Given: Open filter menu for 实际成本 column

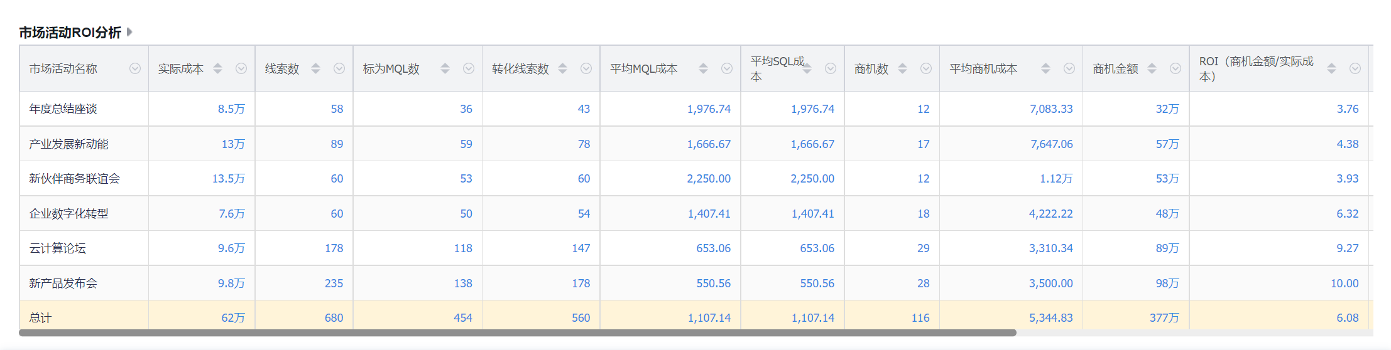Looking at the screenshot, I should pos(241,68).
